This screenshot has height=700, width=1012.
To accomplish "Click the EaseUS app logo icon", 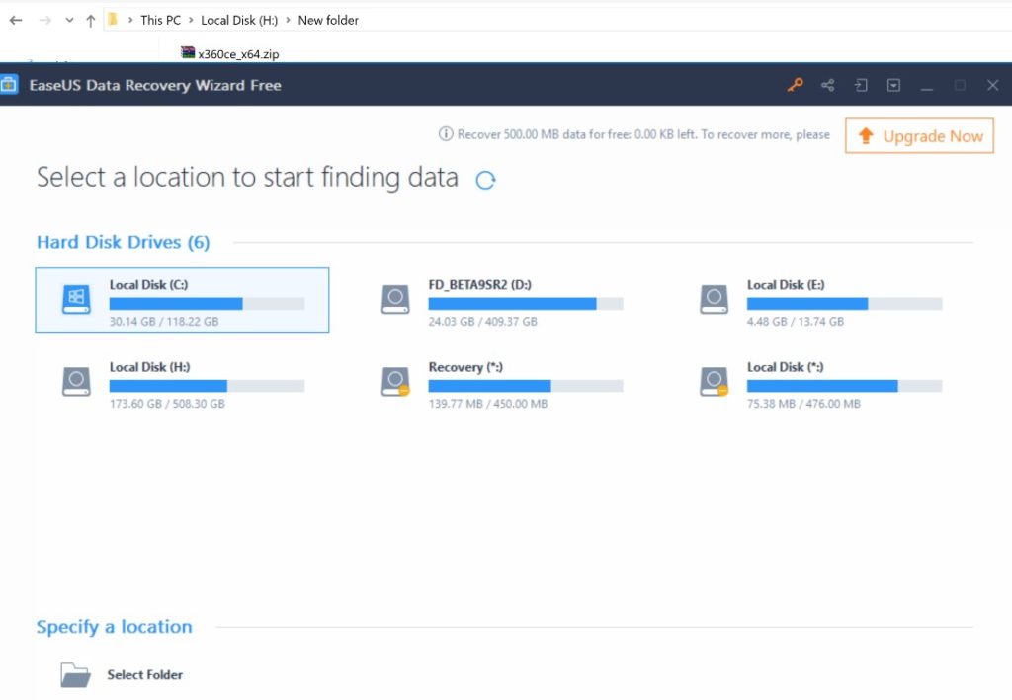I will pyautogui.click(x=8, y=85).
